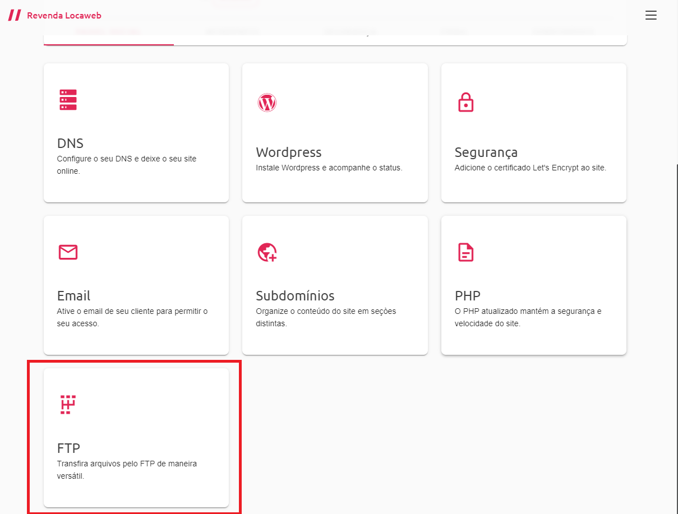Click the Subdomínios globe icon
Viewport: 678px width, 514px height.
pos(267,252)
